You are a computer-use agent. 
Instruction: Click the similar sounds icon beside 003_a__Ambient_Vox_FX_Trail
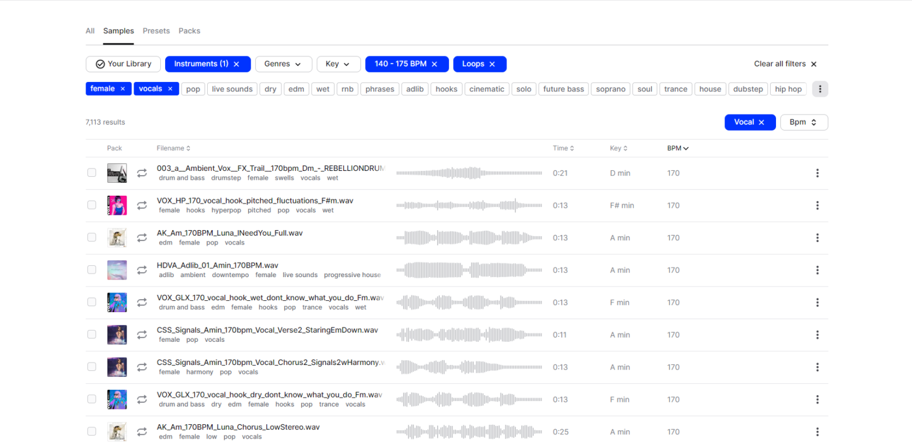[x=142, y=173]
